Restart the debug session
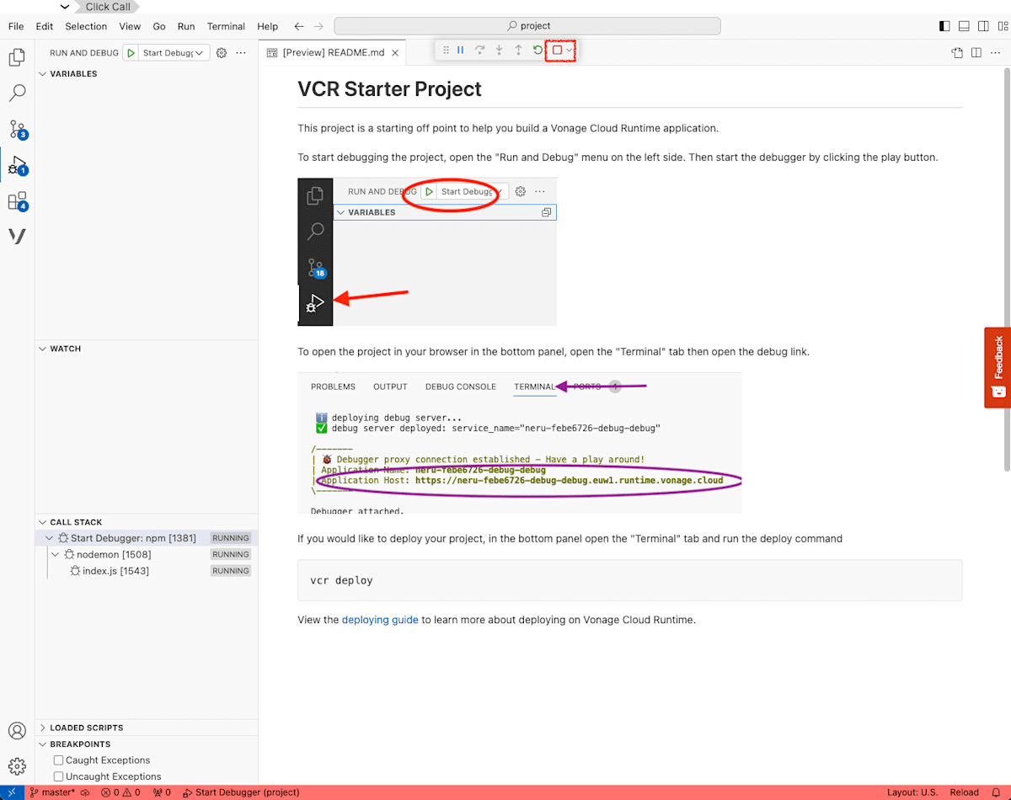The image size is (1011, 800). point(538,51)
